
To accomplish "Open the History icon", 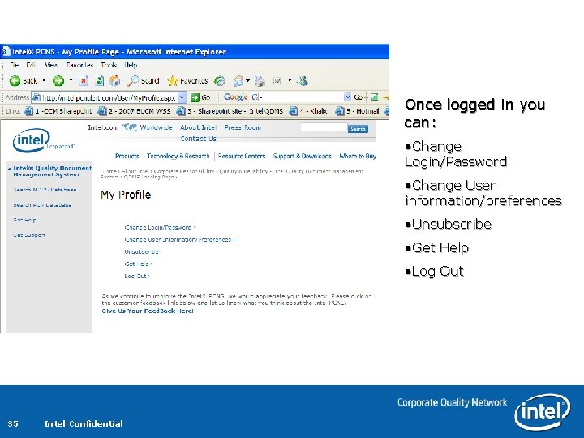I will tap(219, 81).
